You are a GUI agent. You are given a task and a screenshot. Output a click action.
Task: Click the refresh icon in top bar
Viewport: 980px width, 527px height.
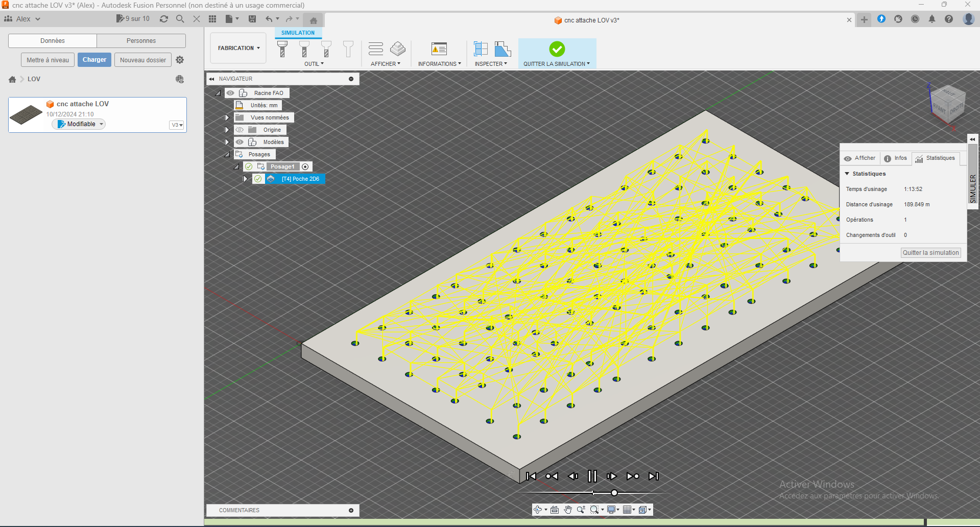point(164,19)
